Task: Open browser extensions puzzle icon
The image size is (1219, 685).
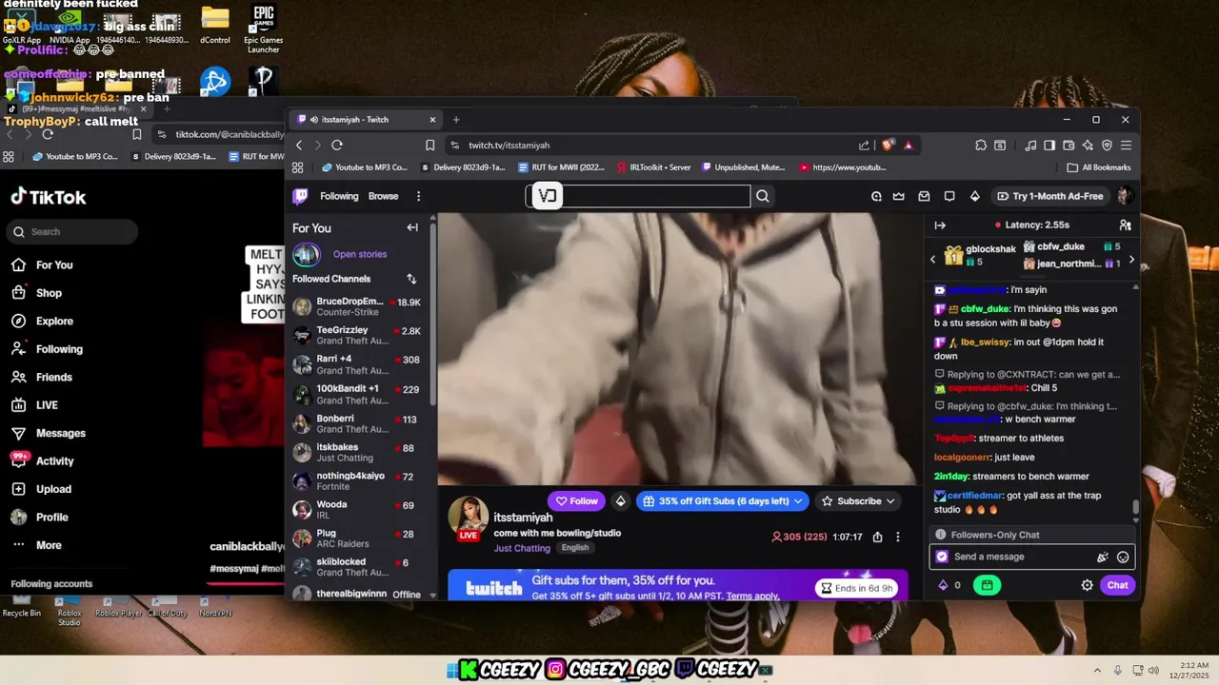Action: coord(981,145)
